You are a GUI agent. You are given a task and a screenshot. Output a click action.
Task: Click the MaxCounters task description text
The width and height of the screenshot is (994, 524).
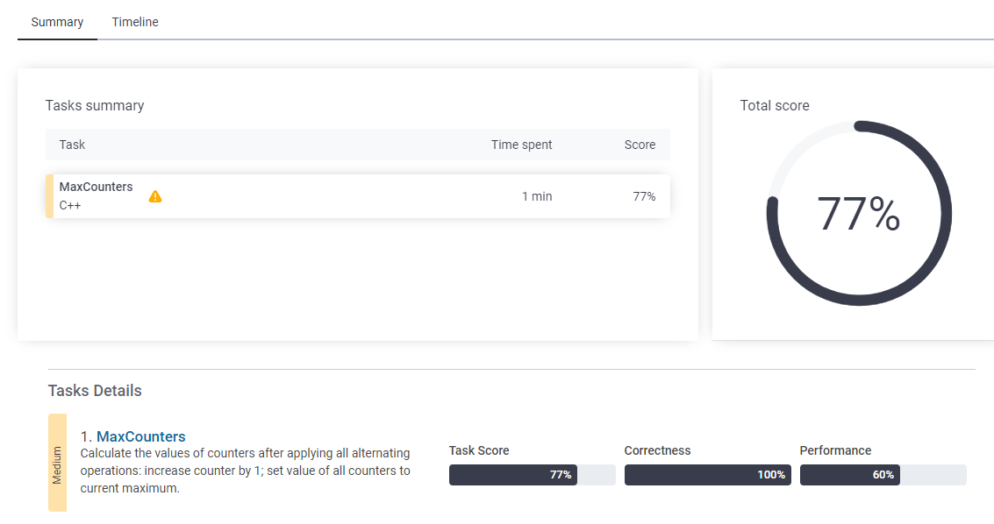(245, 471)
